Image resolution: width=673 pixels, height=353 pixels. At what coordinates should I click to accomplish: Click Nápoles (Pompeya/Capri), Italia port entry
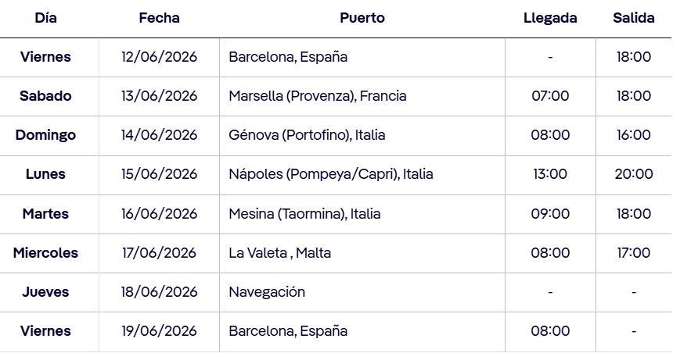point(330,174)
